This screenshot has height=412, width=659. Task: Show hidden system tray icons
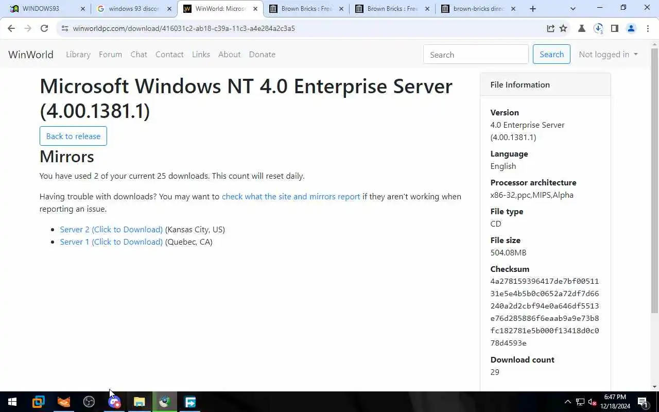point(568,402)
